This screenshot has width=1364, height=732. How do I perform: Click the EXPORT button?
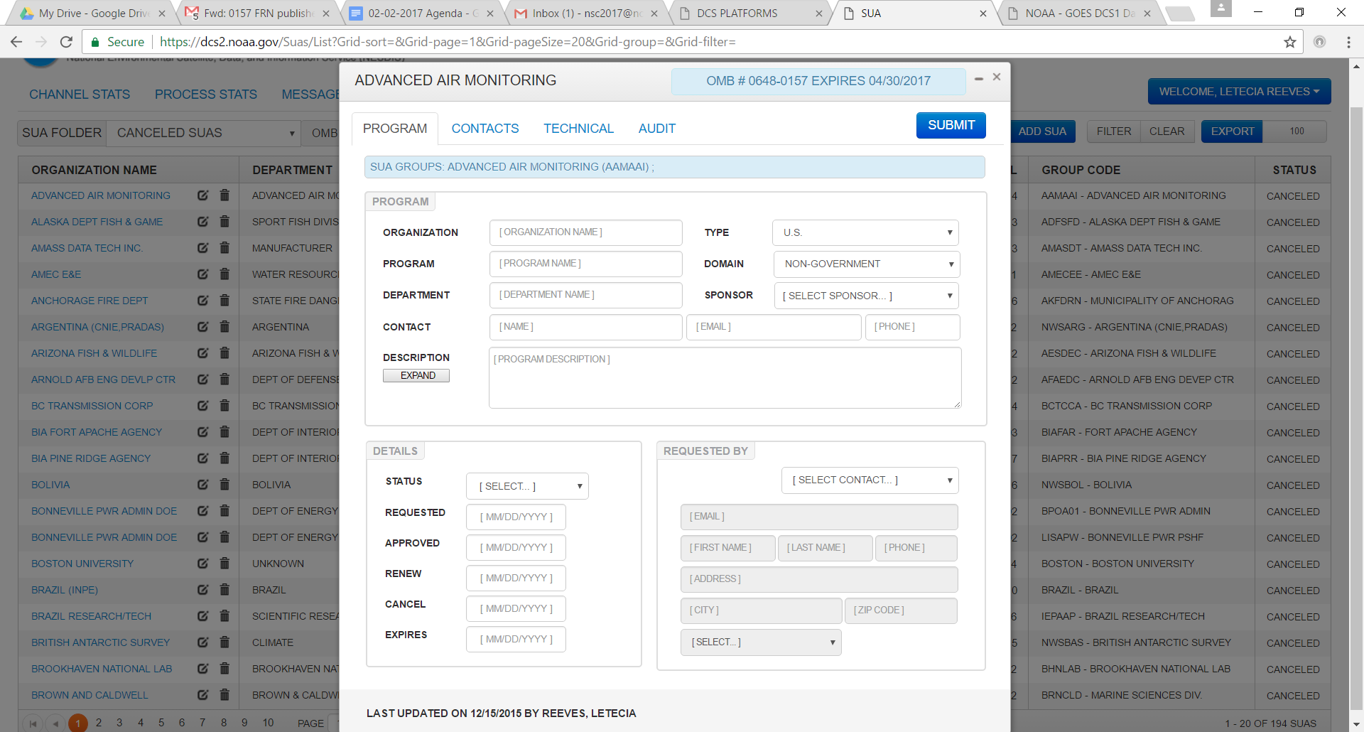(1232, 131)
